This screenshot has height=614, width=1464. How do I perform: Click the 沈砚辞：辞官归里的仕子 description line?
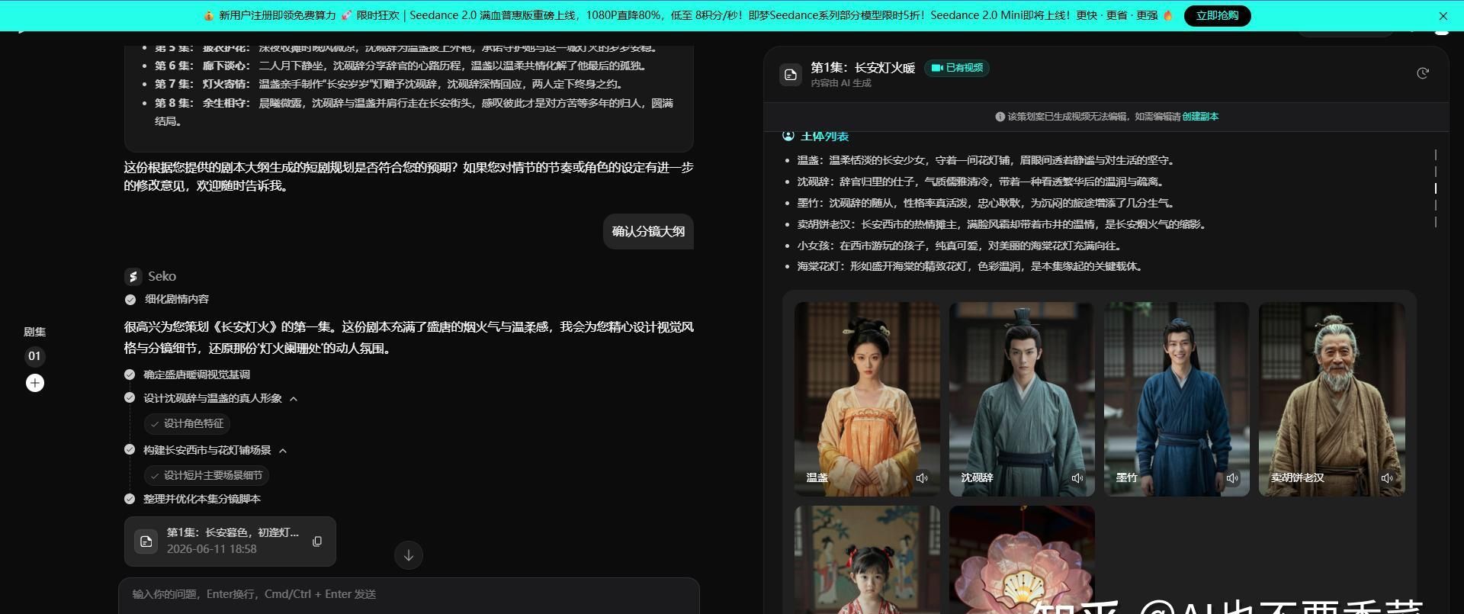982,182
